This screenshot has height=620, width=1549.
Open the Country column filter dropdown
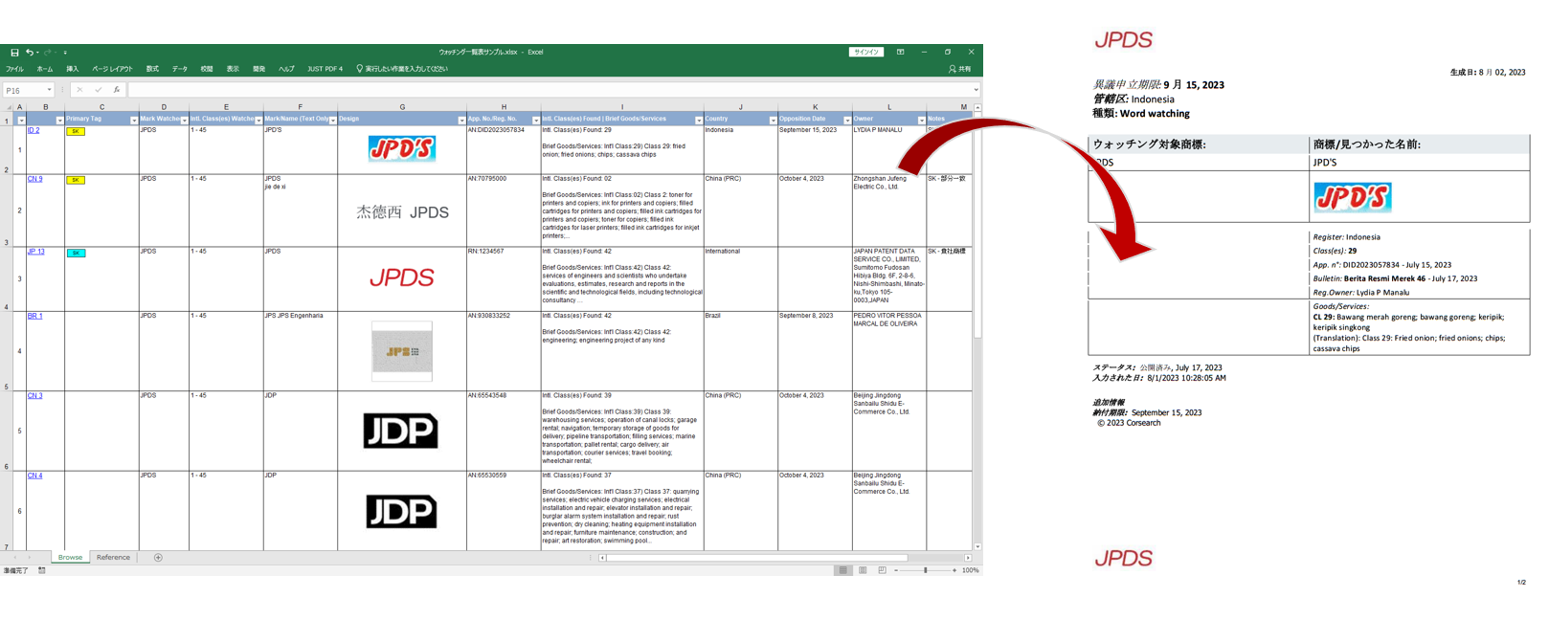click(773, 121)
